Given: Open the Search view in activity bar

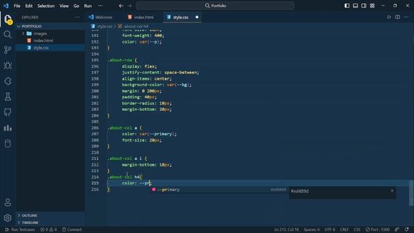Looking at the screenshot, I should coord(8,34).
